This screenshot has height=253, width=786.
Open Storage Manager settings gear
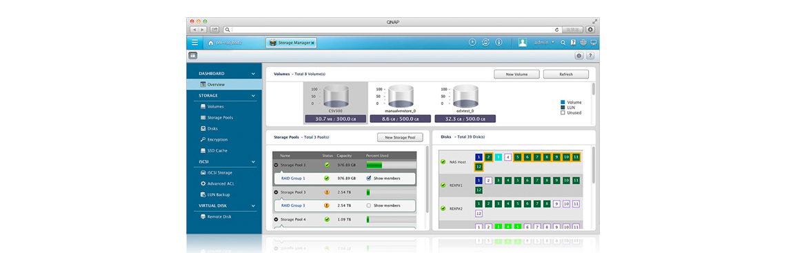[579, 56]
